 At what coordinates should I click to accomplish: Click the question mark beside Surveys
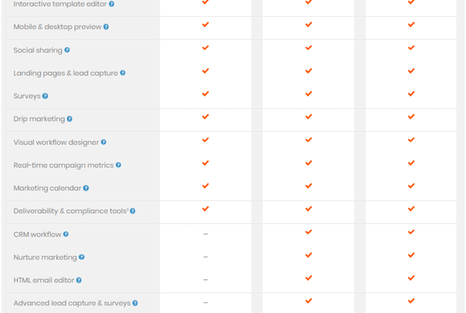coord(45,96)
